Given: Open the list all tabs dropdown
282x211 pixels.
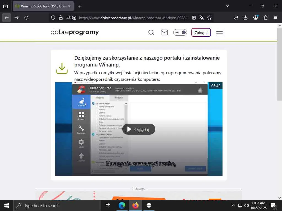Looking at the screenshot, I should [227, 6].
